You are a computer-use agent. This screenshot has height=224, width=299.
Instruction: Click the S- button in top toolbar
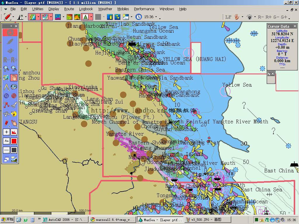[x=276, y=17]
